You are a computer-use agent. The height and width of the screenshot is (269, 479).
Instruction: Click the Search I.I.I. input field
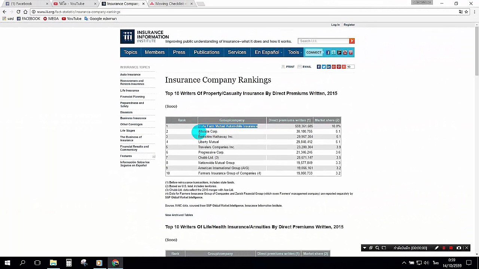[324, 41]
